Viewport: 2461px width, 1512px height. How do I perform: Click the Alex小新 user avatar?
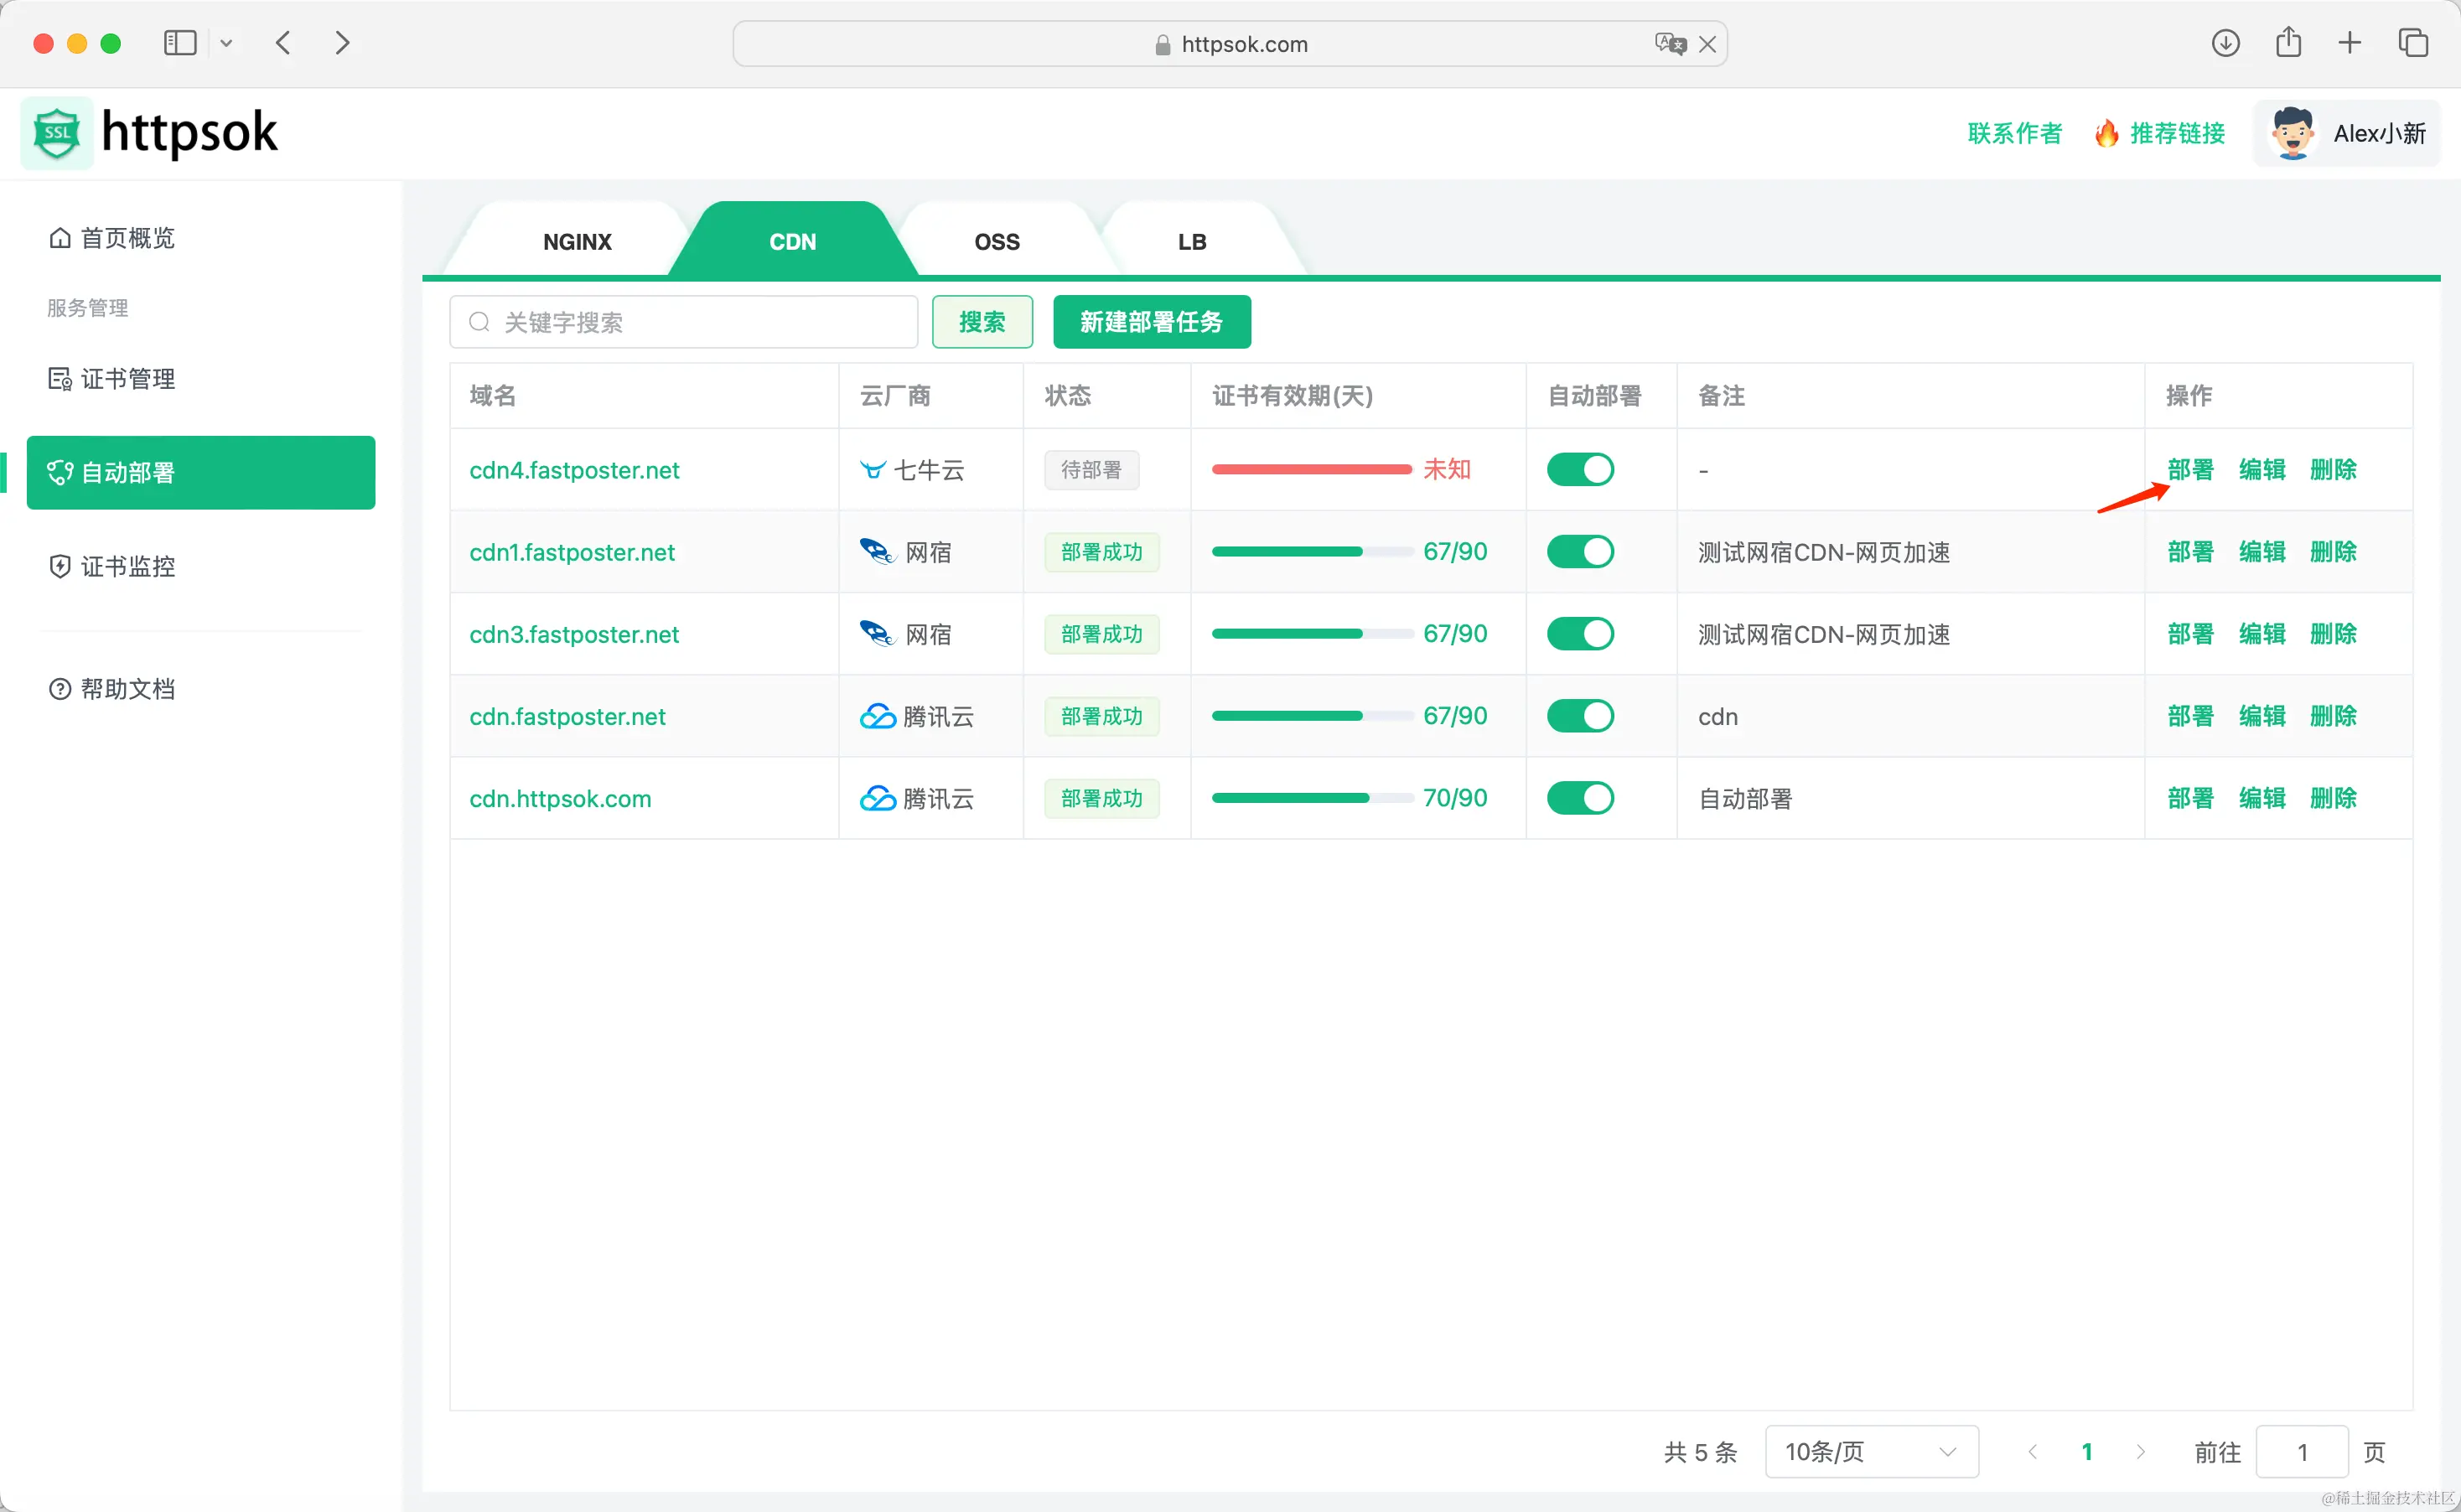click(x=2292, y=133)
